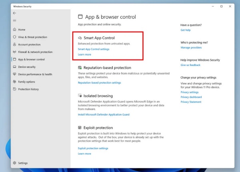Click the Firewall & network protection icon
The height and width of the screenshot is (172, 240).
coord(15,52)
